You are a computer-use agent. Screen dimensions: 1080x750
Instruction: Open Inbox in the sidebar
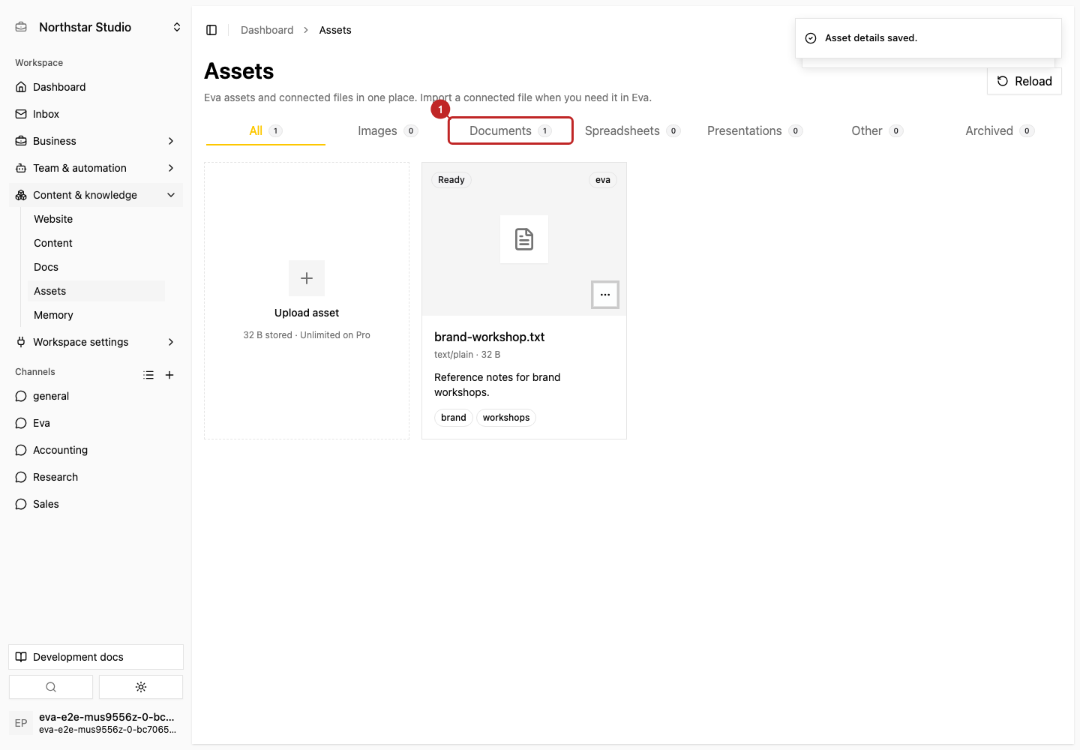(96, 114)
